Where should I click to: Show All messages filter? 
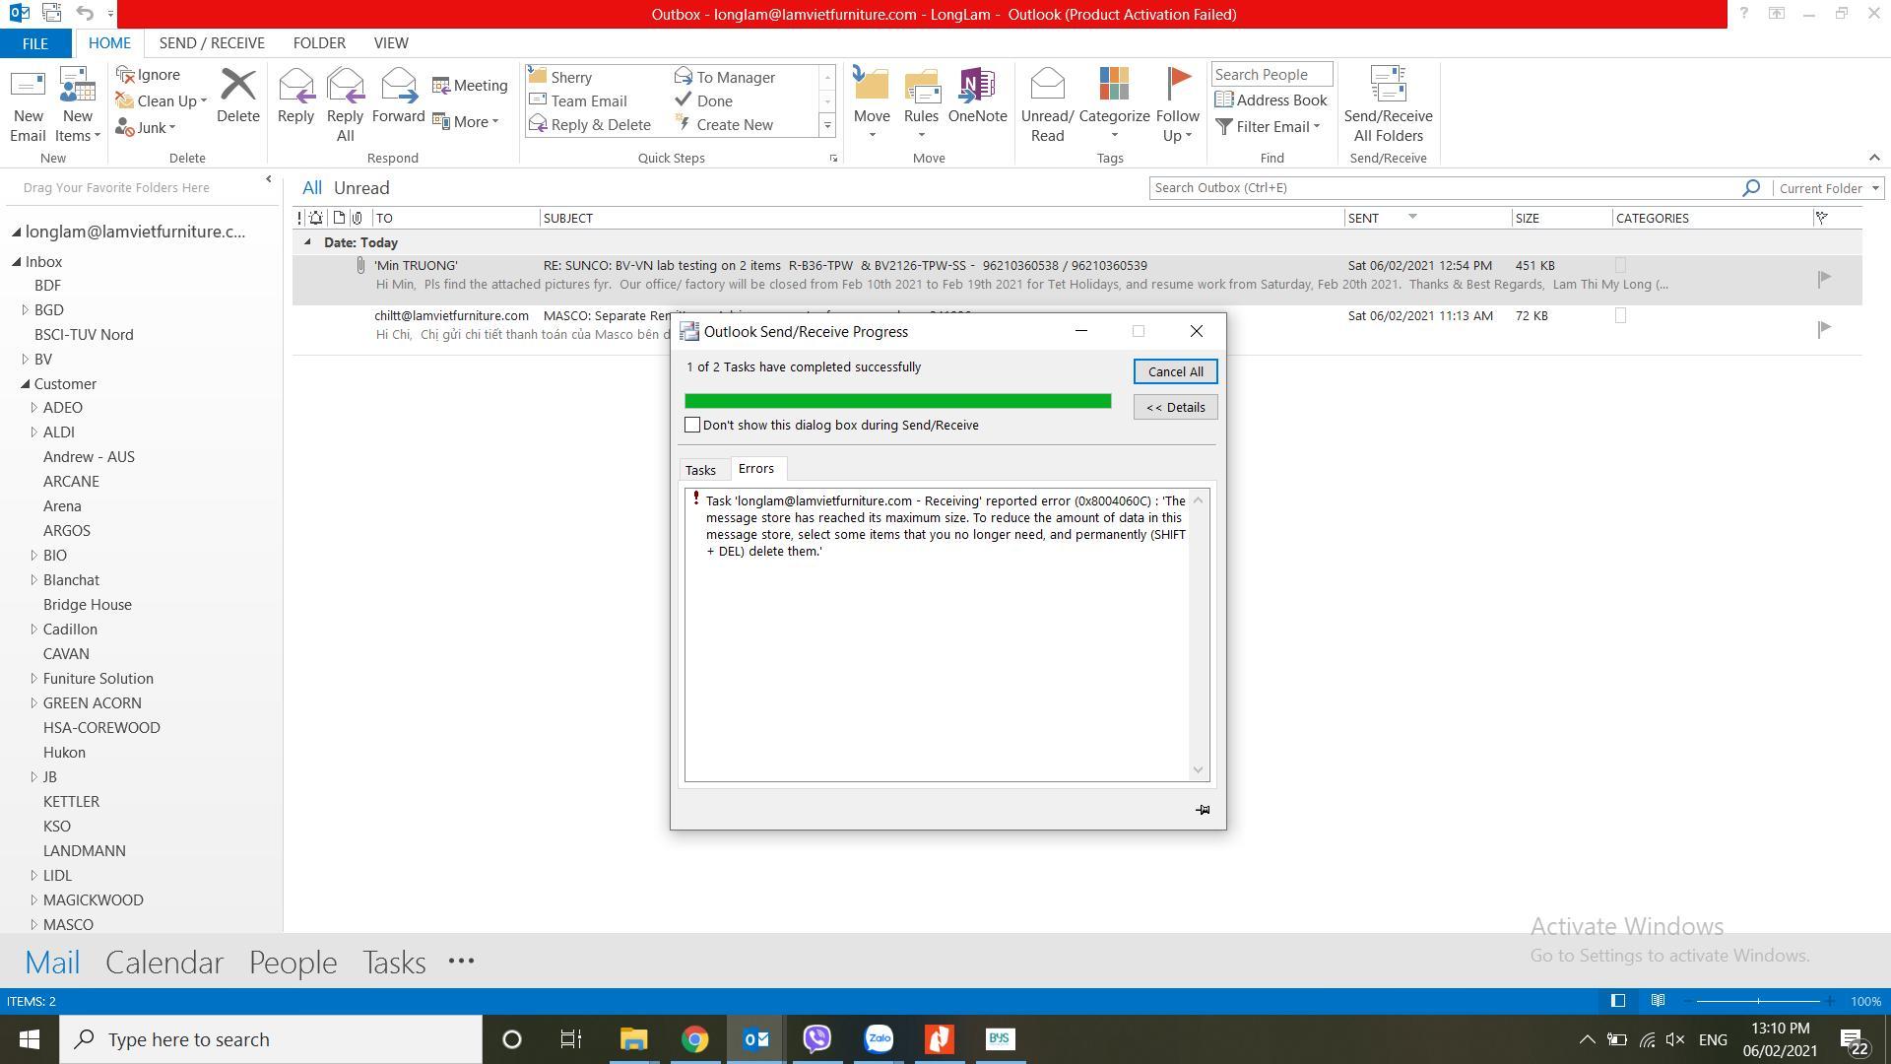311,188
